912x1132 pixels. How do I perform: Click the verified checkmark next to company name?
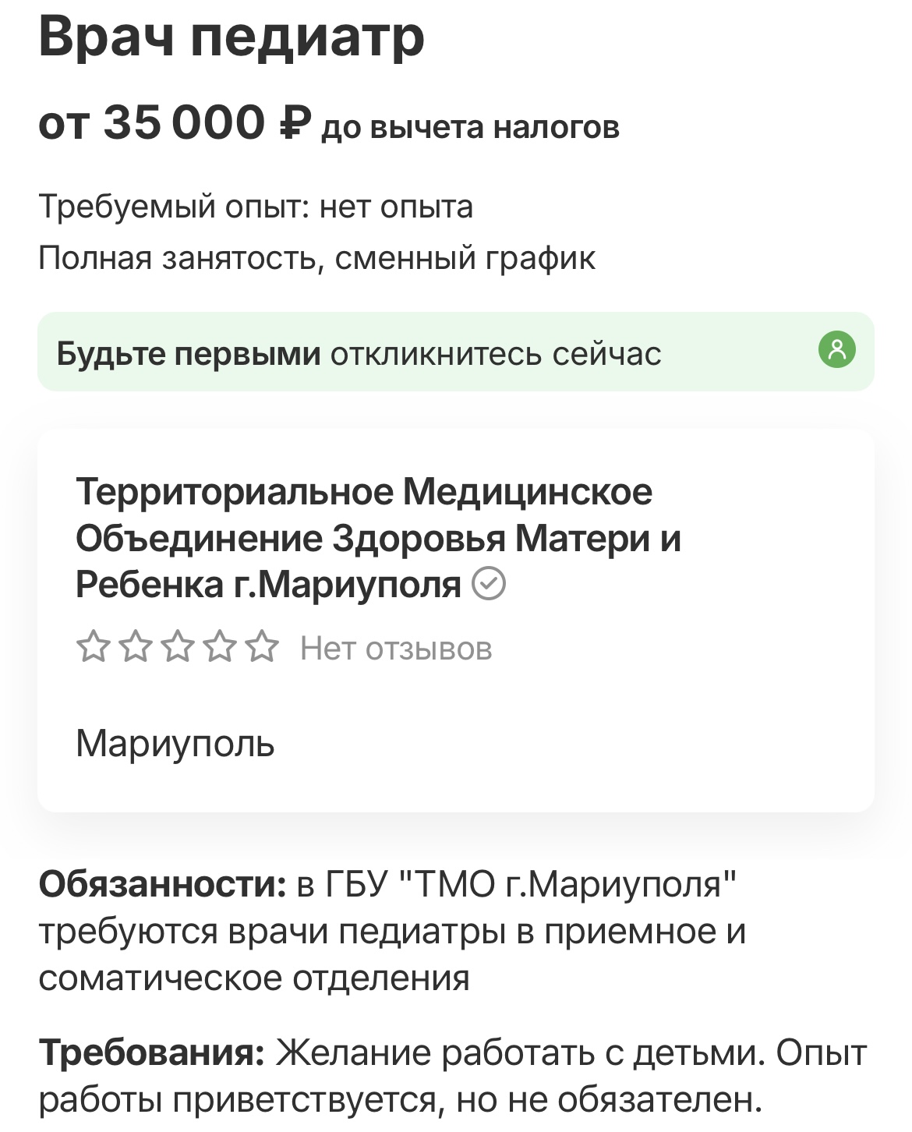[x=490, y=584]
